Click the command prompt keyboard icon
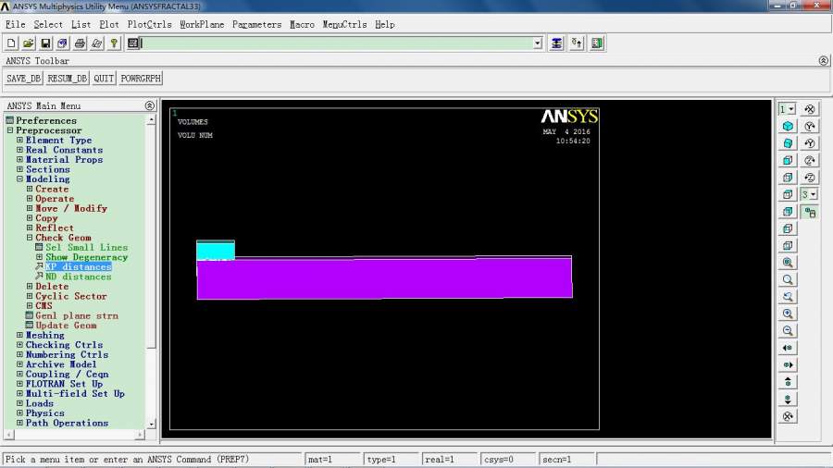The image size is (833, 468). point(132,43)
